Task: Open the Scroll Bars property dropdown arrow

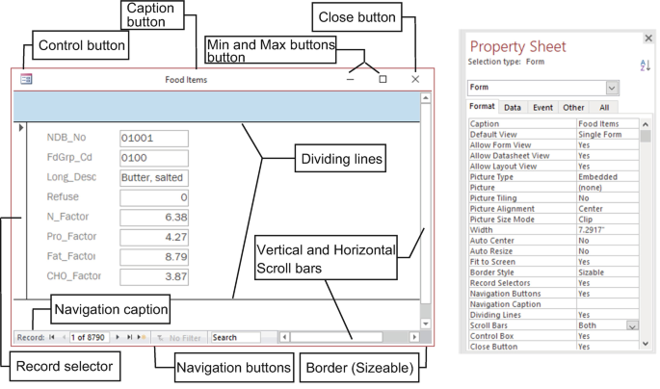Action: (x=632, y=325)
